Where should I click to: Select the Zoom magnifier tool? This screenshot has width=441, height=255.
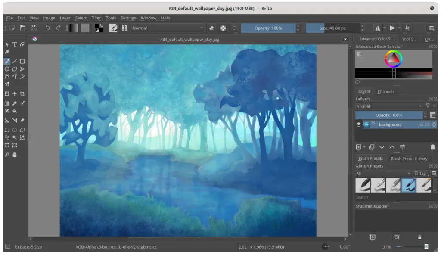pos(7,155)
